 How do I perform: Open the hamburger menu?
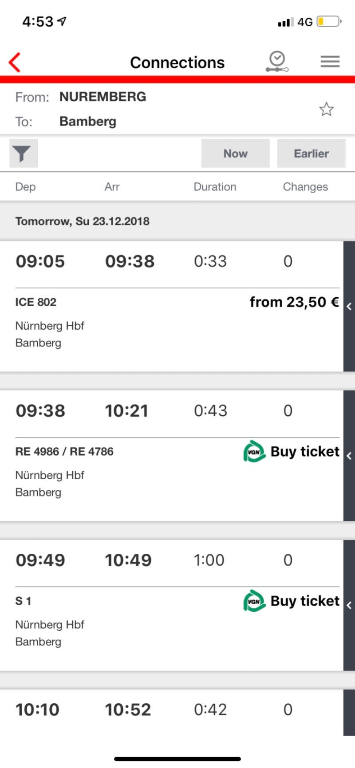point(330,62)
